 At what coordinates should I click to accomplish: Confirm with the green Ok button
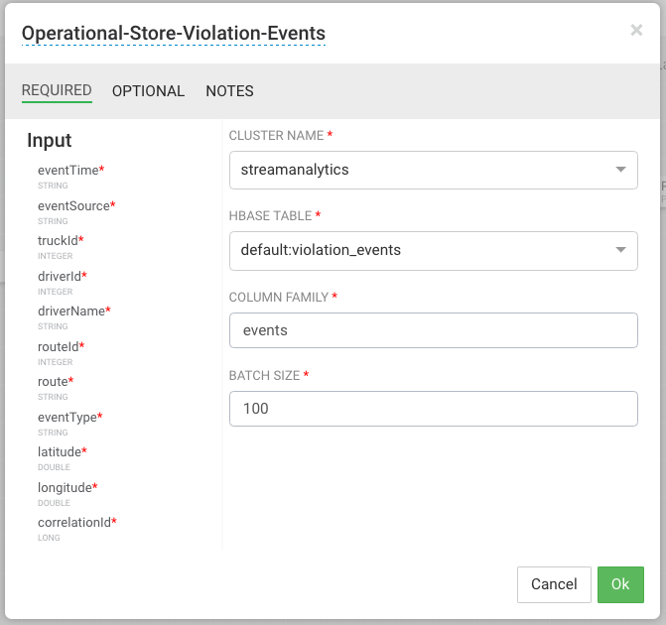tap(620, 584)
